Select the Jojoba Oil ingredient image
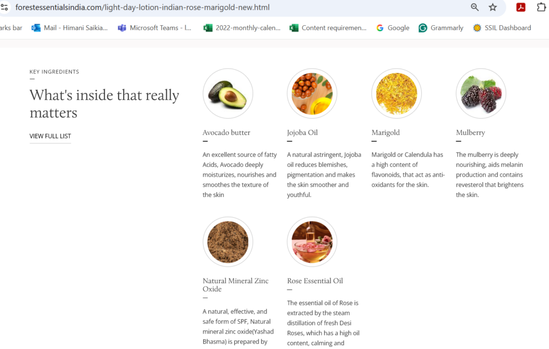The image size is (549, 349). pyautogui.click(x=312, y=94)
